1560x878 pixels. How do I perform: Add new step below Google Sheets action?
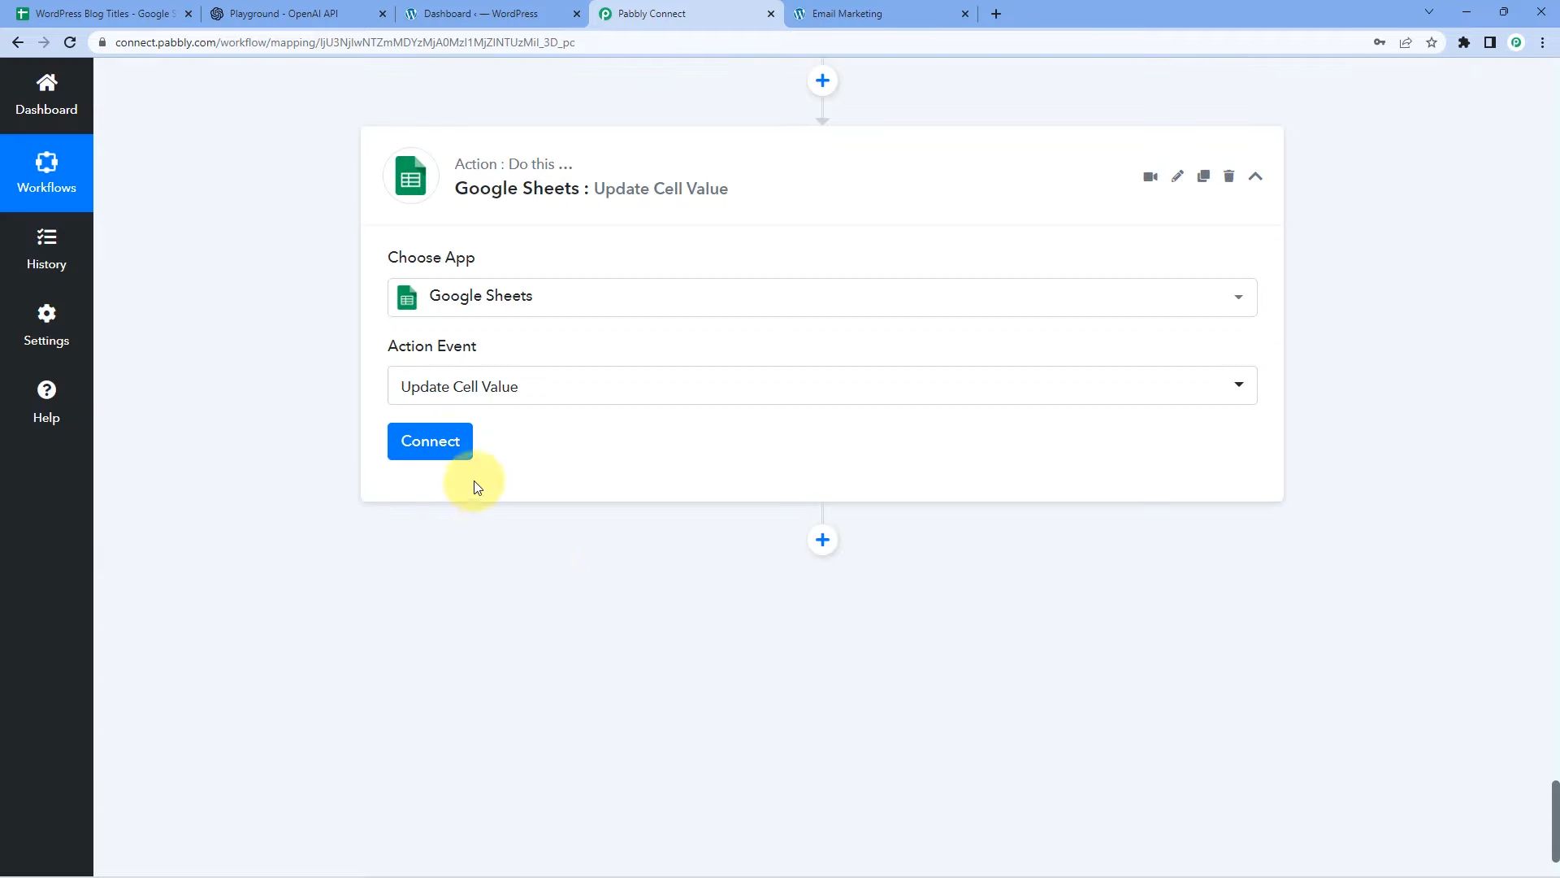[822, 540]
